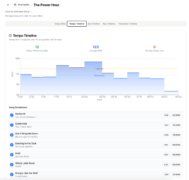Click the Print Setlist button
Viewport: 189px width, 180px height.
[x=22, y=5]
